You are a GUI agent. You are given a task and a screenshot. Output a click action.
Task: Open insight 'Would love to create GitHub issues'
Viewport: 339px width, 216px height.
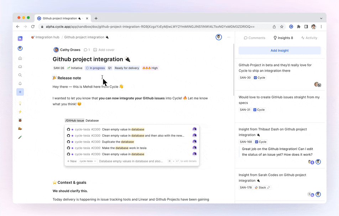[x=279, y=100]
